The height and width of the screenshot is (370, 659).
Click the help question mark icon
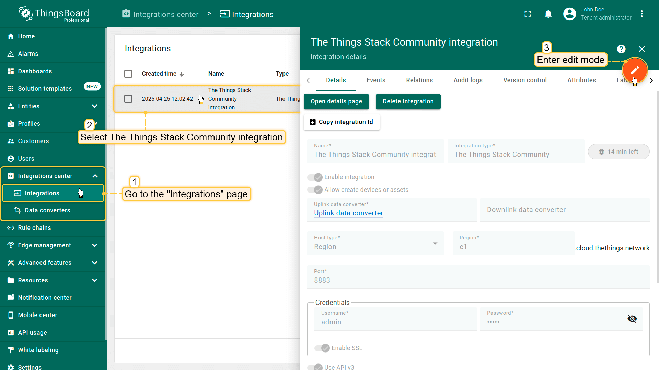click(x=621, y=49)
